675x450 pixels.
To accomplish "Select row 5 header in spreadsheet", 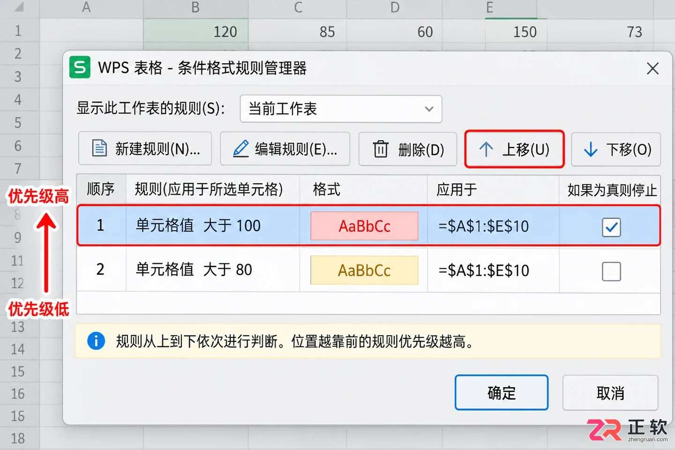I will coord(18,122).
